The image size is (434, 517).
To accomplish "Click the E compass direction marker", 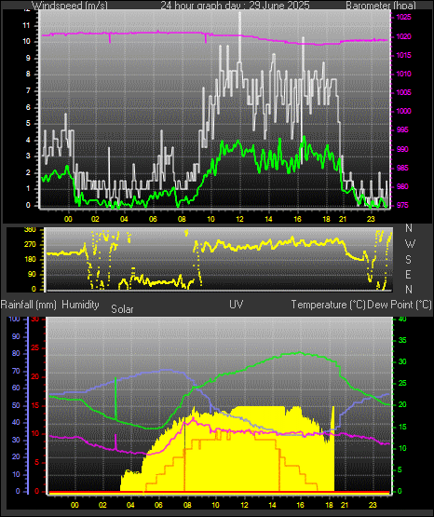I will pos(408,274).
